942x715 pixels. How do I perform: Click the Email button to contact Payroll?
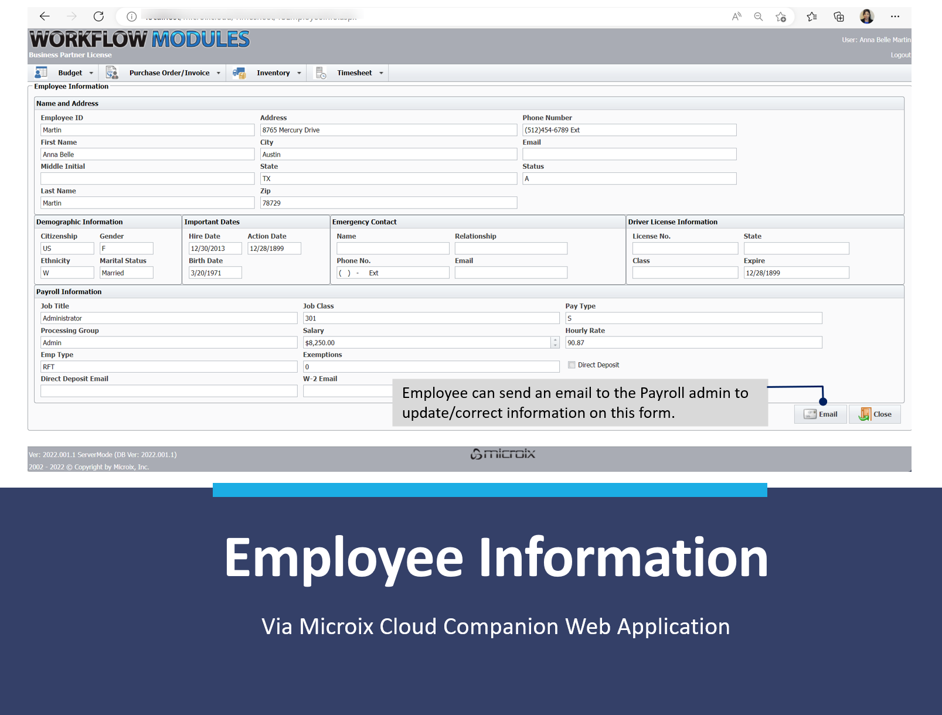click(x=821, y=414)
